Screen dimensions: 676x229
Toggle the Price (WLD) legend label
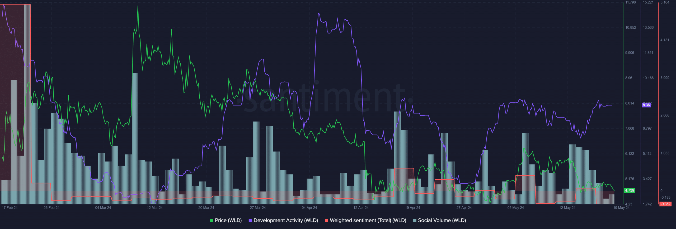[x=228, y=220]
